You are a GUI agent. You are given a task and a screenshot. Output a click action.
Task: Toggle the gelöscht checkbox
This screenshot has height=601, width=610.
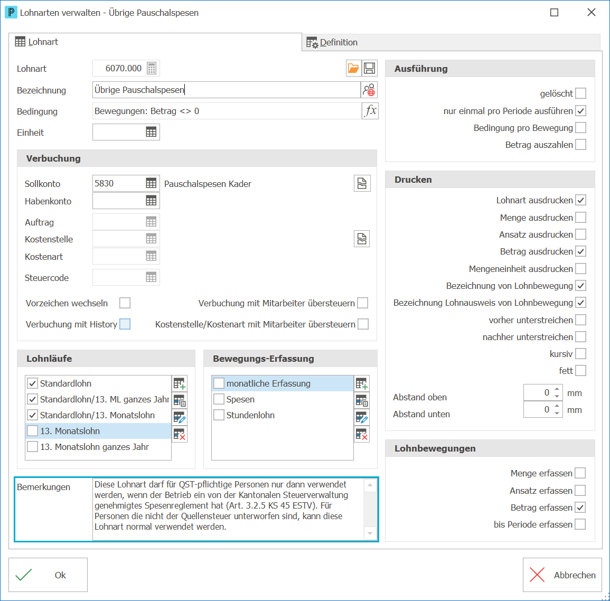[580, 93]
